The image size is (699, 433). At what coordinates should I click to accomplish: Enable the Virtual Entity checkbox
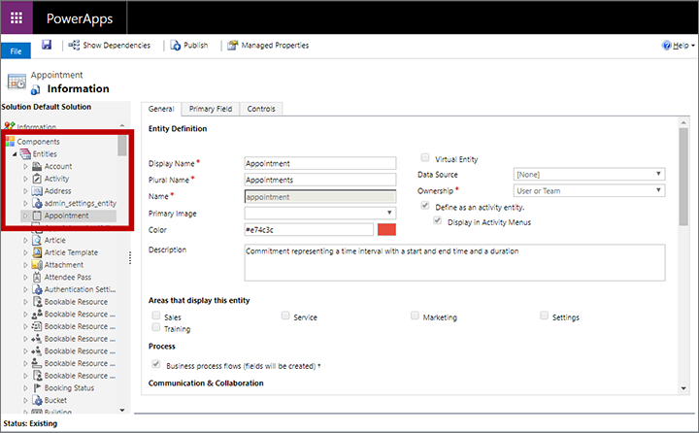click(x=424, y=158)
